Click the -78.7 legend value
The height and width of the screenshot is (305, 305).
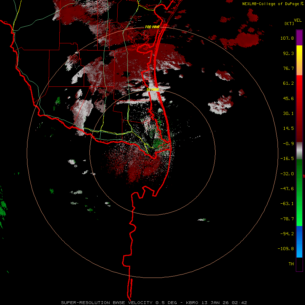pos(287,219)
